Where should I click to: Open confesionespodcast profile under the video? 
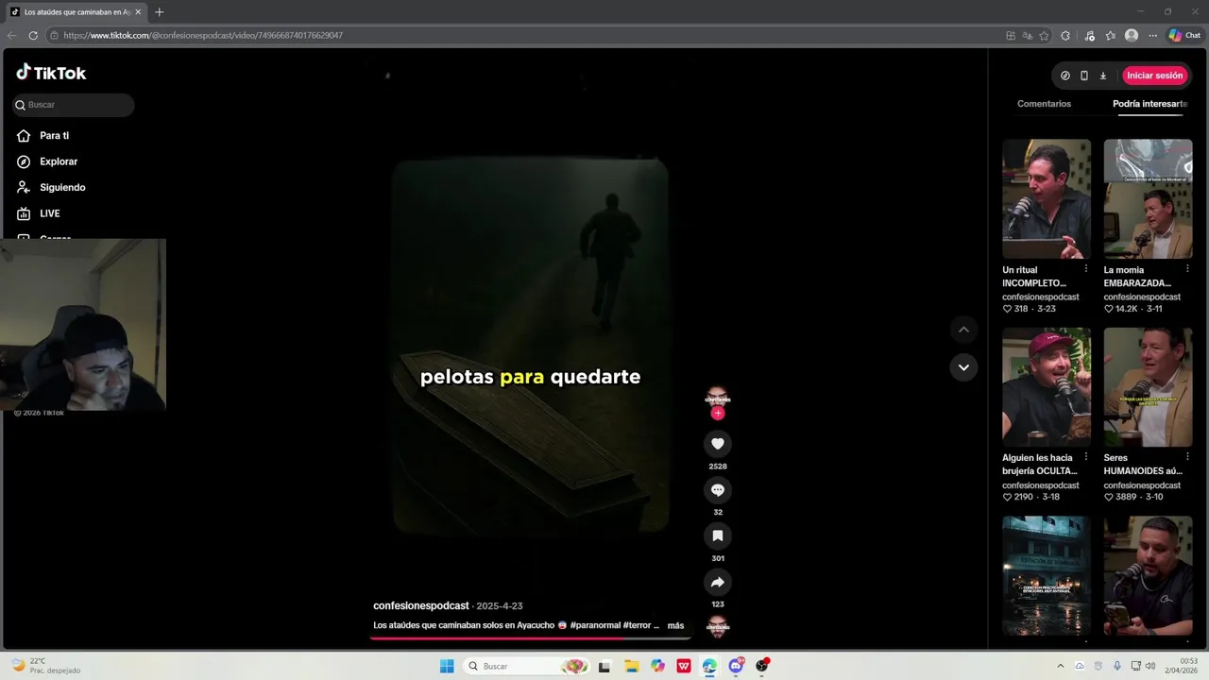421,605
